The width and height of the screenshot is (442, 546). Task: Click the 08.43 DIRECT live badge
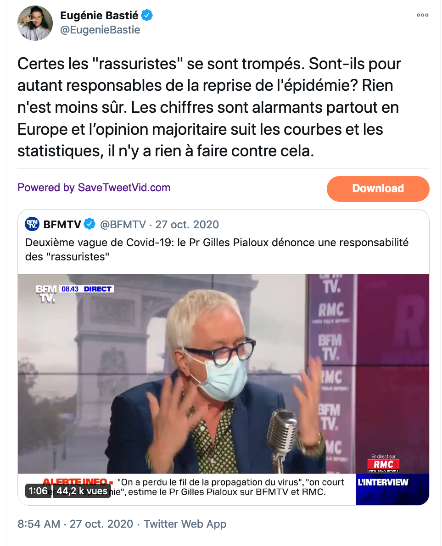tap(87, 289)
